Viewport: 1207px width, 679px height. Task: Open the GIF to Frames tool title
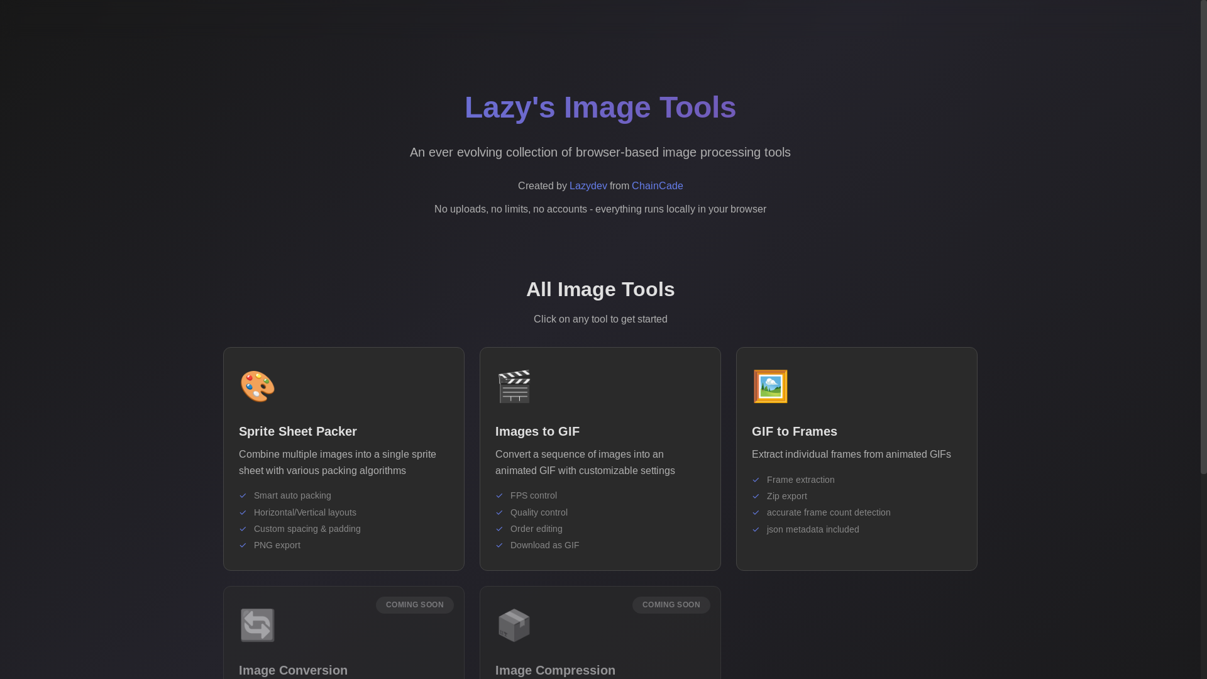tap(795, 431)
